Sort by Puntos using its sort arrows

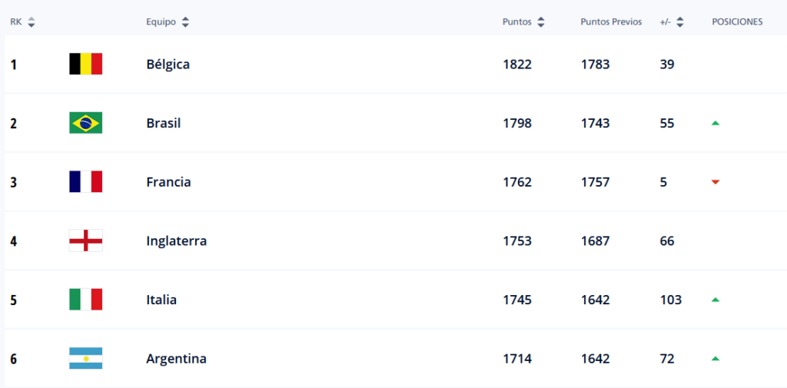(x=541, y=22)
